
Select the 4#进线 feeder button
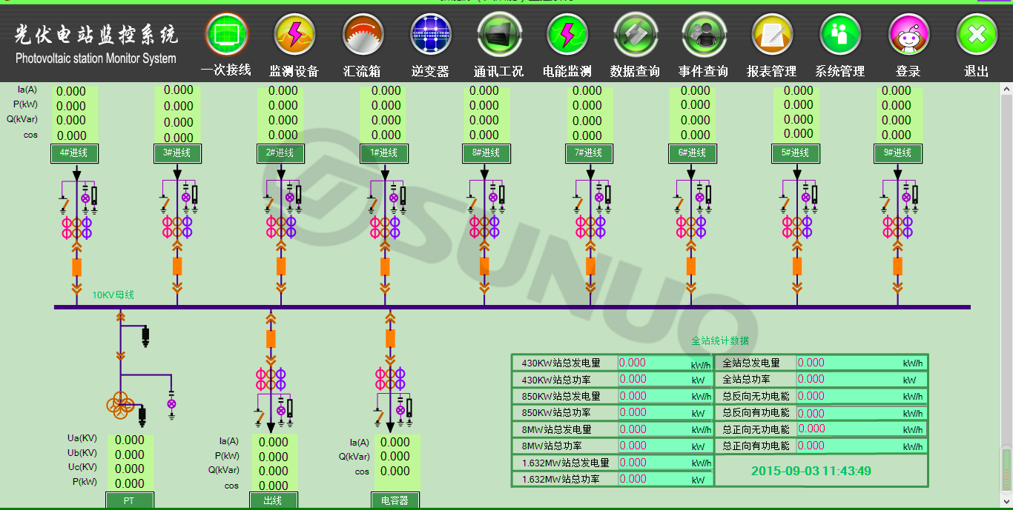[x=73, y=153]
